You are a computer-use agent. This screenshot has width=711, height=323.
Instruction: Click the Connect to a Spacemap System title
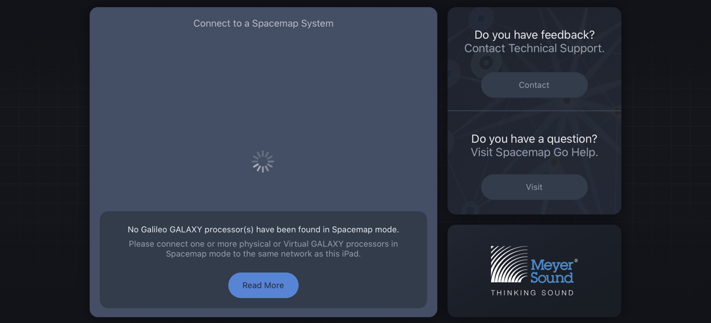click(263, 24)
